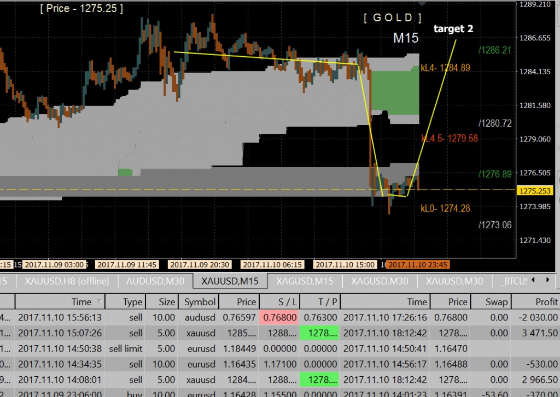Click the sort arrow in open Time column
The image size is (560, 397).
point(99,301)
